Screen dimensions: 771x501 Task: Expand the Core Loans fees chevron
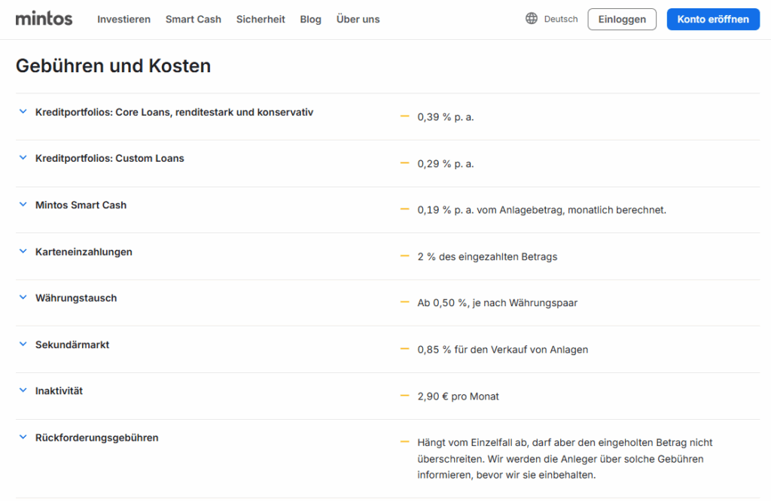coord(23,112)
